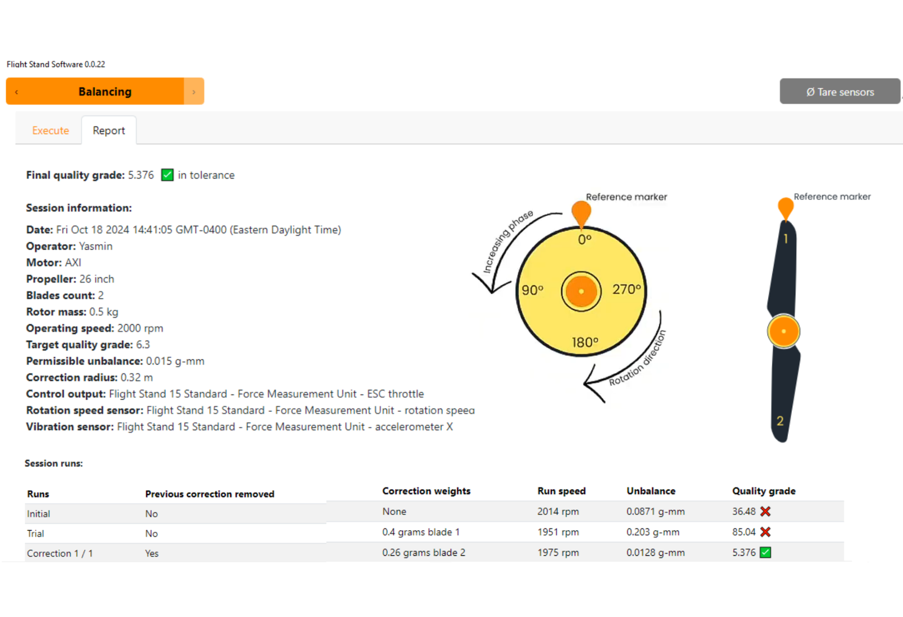The image size is (903, 617).
Task: Go to next mode with right chevron
Action: (x=194, y=92)
